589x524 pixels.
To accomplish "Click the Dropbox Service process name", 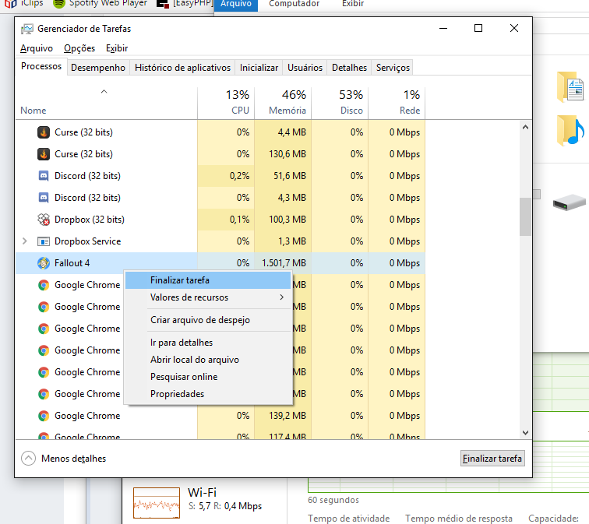I will tap(87, 241).
